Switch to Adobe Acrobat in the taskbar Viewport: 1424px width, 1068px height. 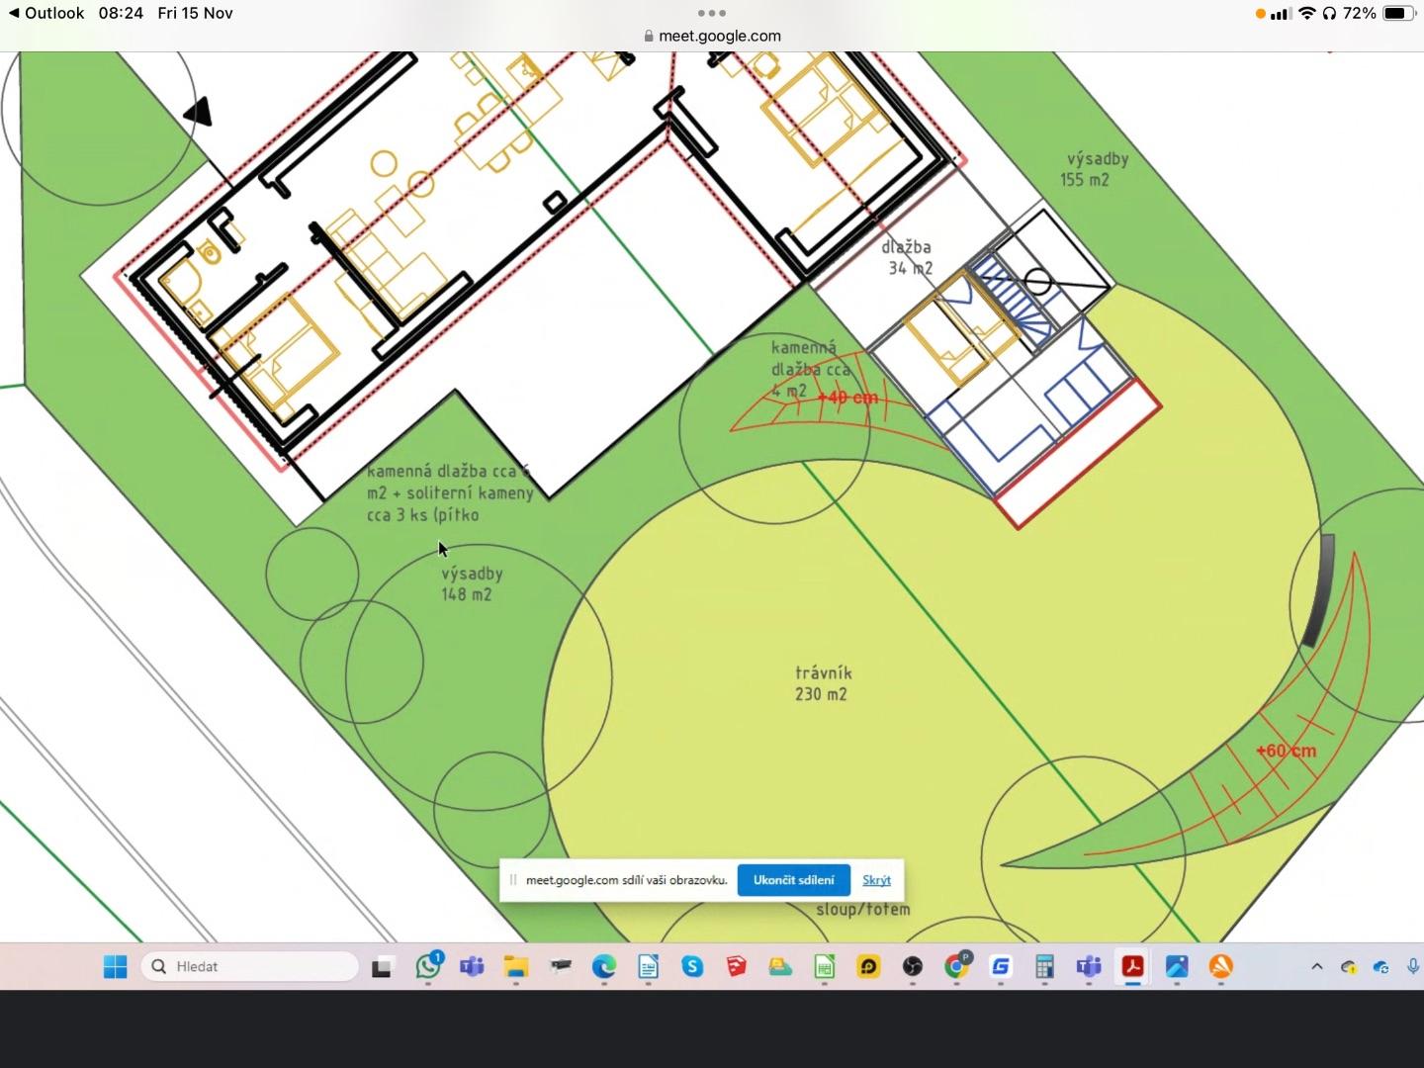tap(1132, 966)
